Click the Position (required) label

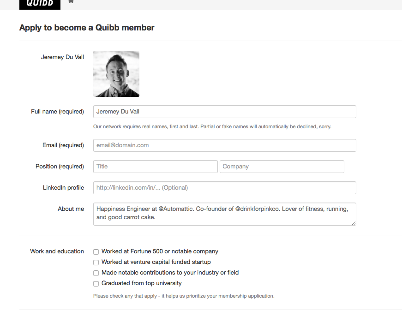pos(60,167)
